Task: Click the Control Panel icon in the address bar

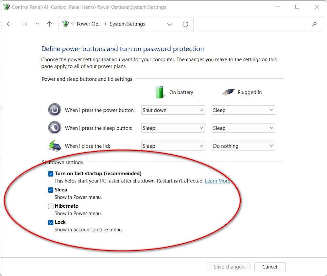Action: [65, 24]
